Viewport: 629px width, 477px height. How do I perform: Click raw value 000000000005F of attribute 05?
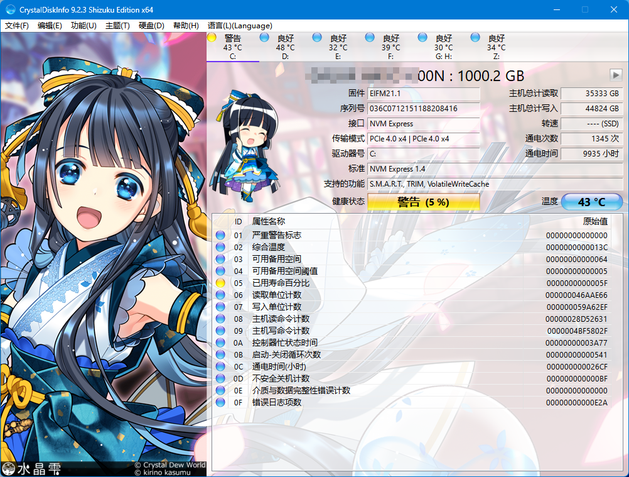(x=577, y=283)
